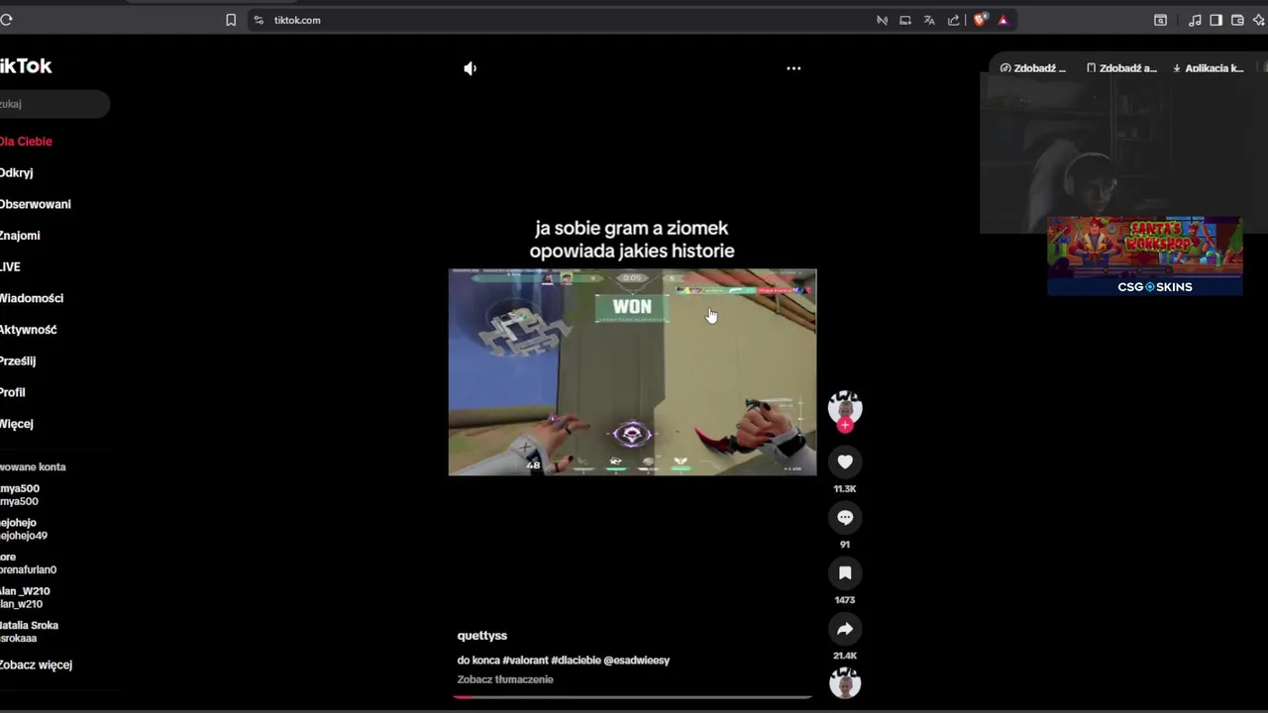Like the video with the heart icon
This screenshot has height=713, width=1268.
845,461
